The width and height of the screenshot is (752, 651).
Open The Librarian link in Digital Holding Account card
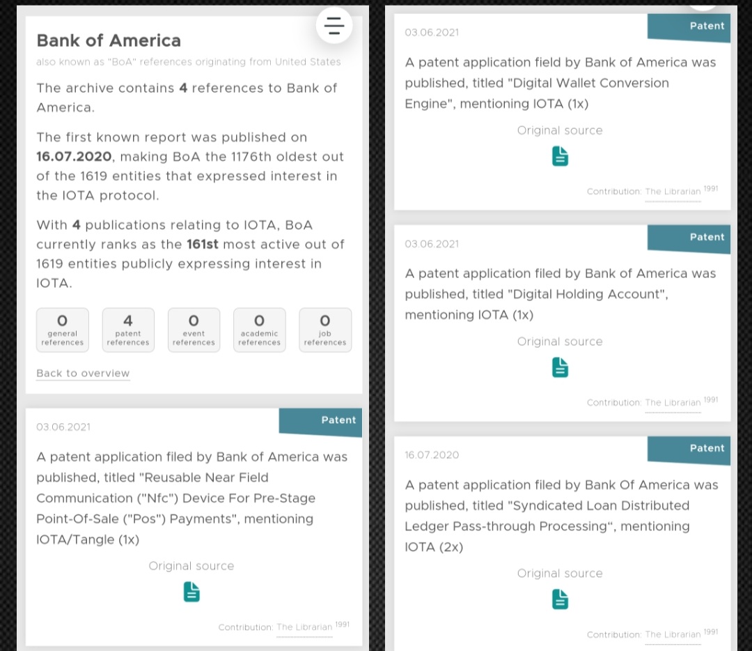[673, 403]
